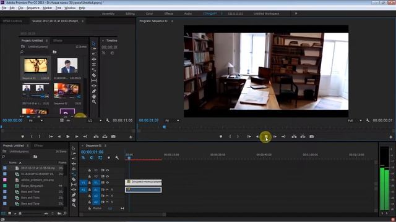Step back one frame in Program monitor

click(x=257, y=136)
